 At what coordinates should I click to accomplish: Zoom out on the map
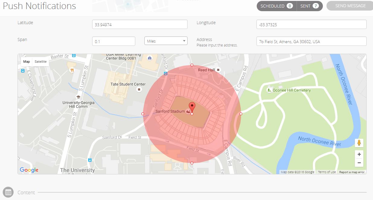359,163
